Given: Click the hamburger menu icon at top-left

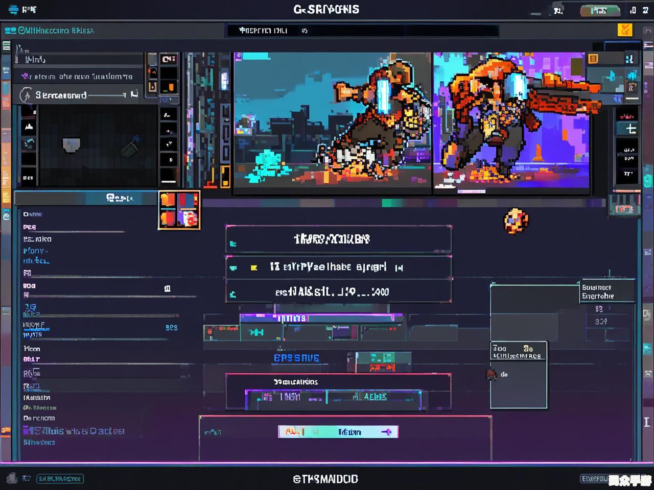Looking at the screenshot, I should pos(6,46).
